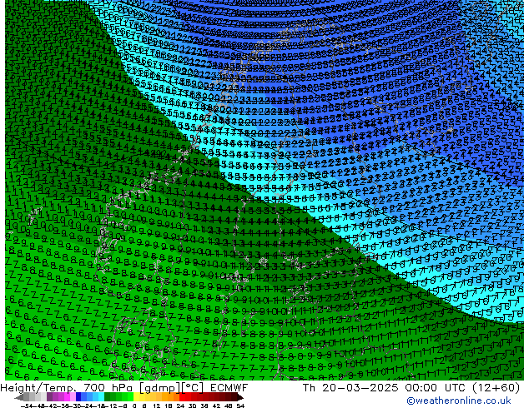529x408 pixels.
Task: Select the dark blue swatch in the legend
Action: 78,396
